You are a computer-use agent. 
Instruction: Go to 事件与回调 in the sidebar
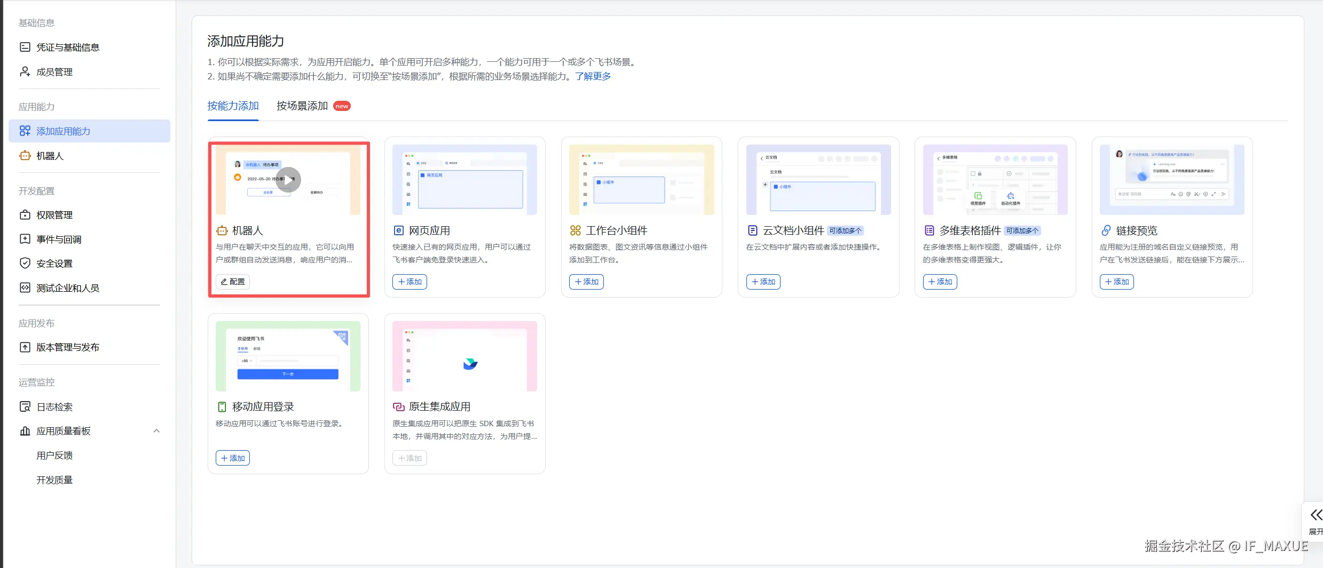(89, 239)
